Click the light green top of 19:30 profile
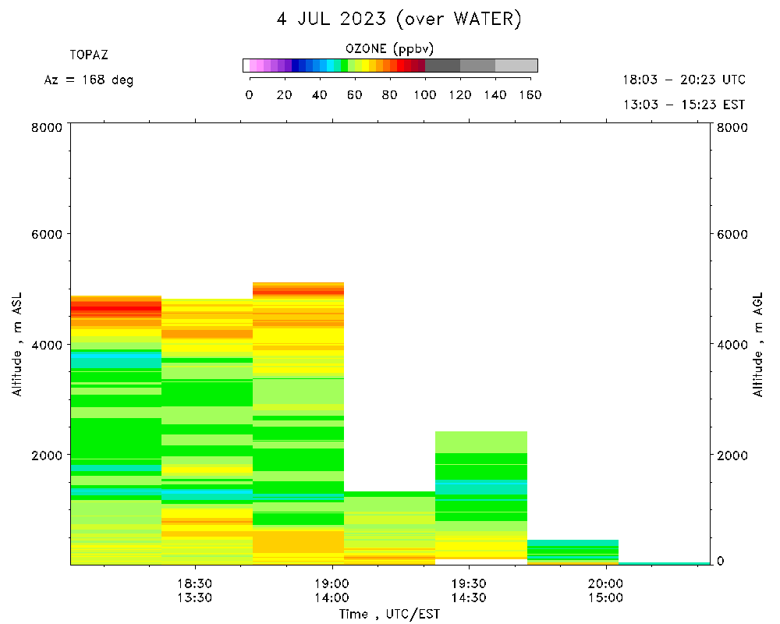This screenshot has height=624, width=780. [481, 442]
